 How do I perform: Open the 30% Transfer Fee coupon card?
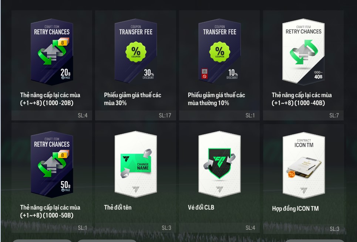(x=136, y=51)
